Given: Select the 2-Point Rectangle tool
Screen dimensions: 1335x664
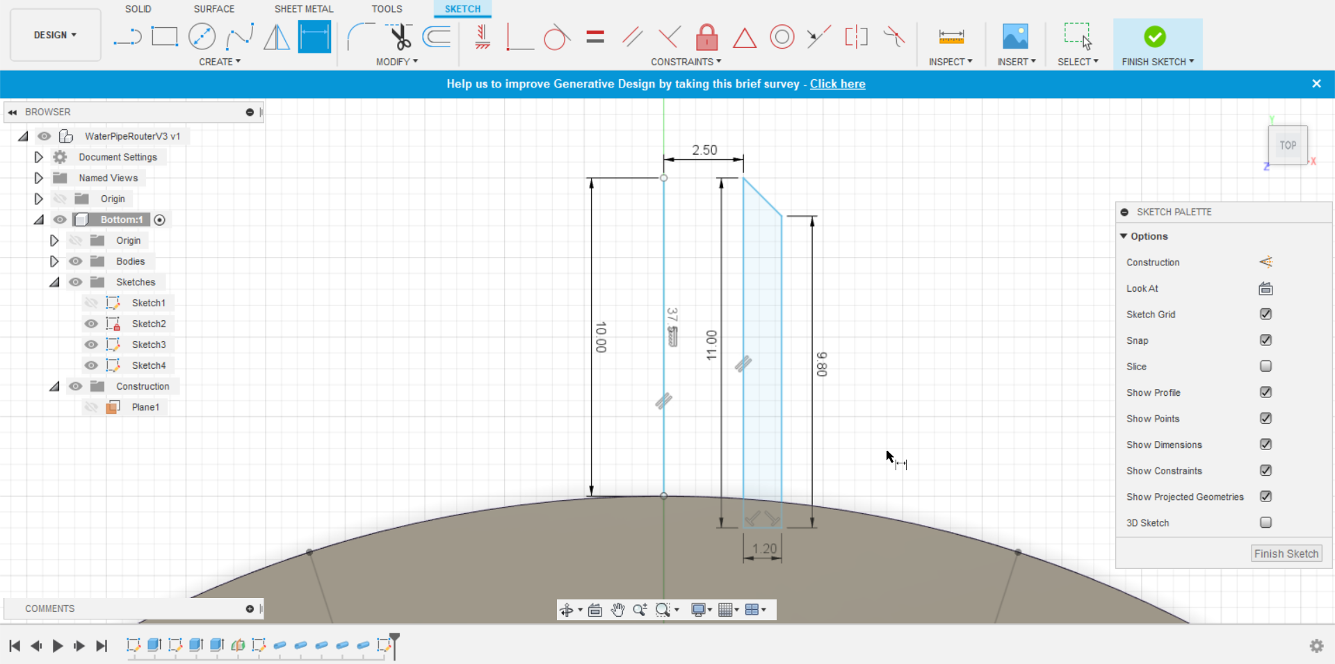Looking at the screenshot, I should click(x=165, y=36).
